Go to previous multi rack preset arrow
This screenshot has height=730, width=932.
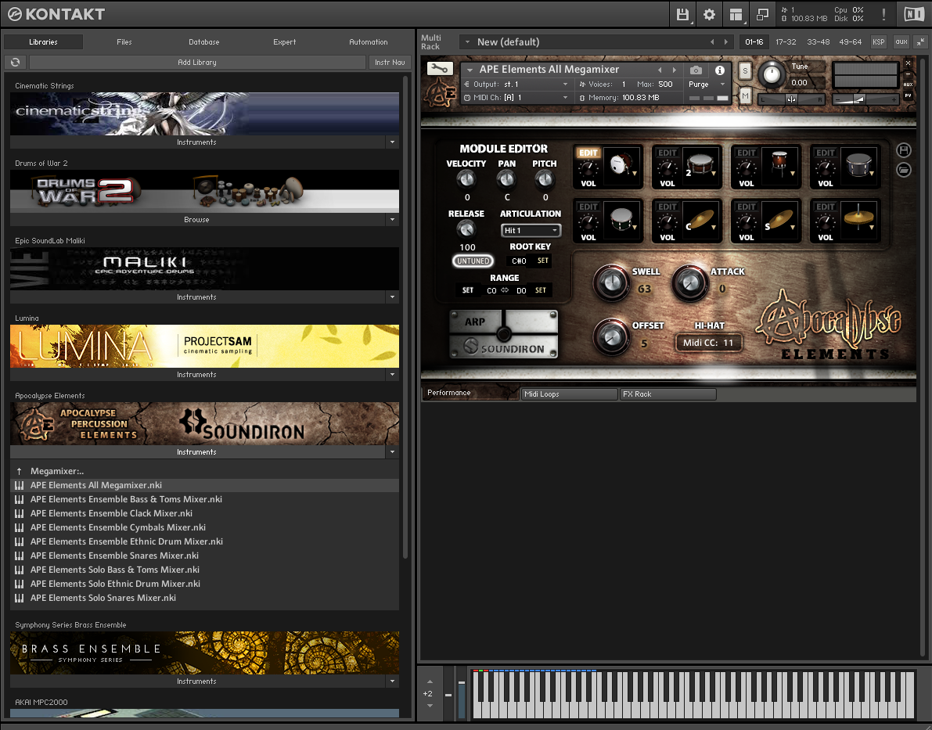[x=712, y=42]
